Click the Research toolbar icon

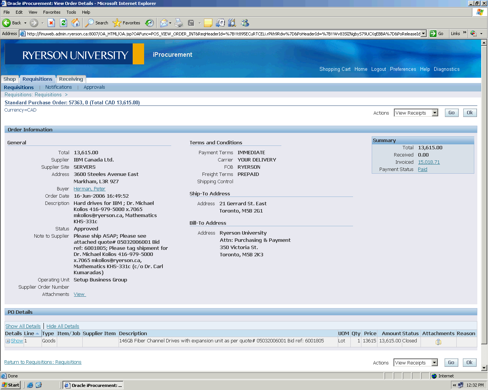(x=232, y=23)
